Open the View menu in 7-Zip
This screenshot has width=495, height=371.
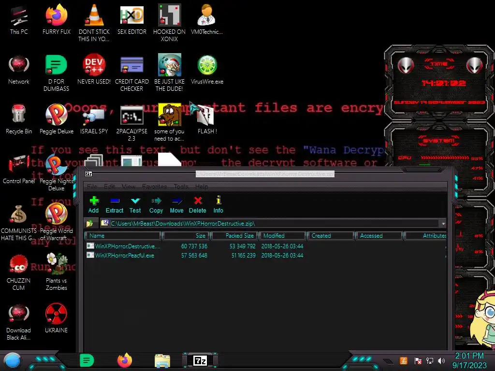(x=129, y=186)
